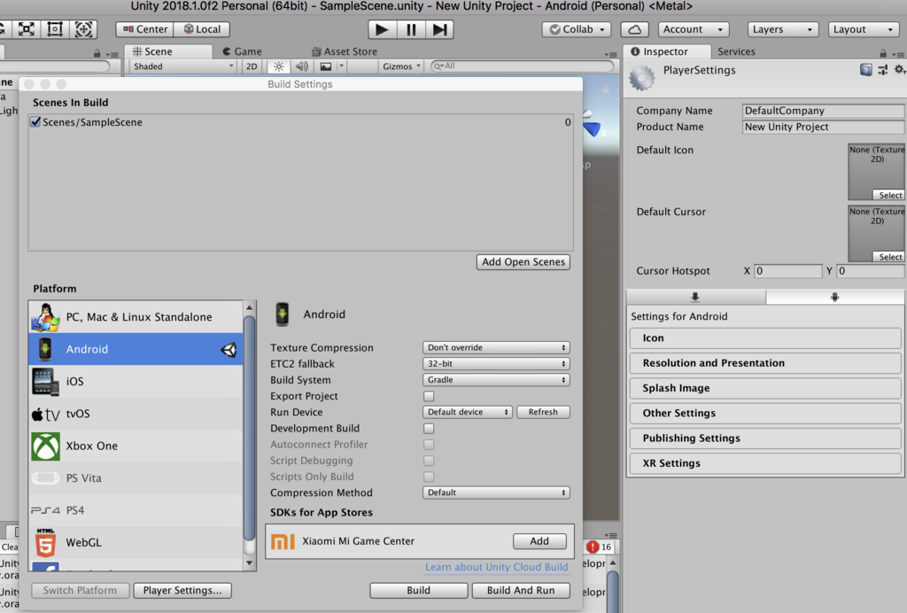Open the Gizmos dropdown

(401, 66)
